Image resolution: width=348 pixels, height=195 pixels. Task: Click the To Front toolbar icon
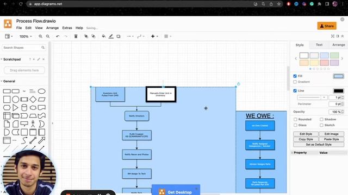(x=86, y=36)
